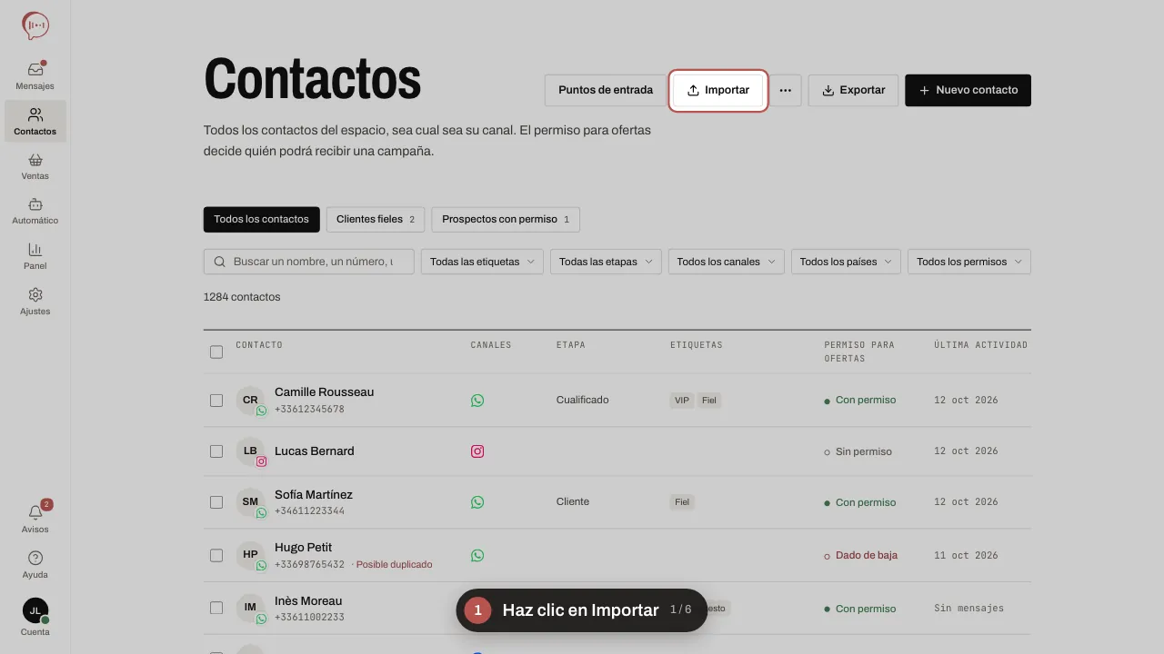Open the Todos los canales dropdown
The image size is (1164, 654).
(x=726, y=262)
